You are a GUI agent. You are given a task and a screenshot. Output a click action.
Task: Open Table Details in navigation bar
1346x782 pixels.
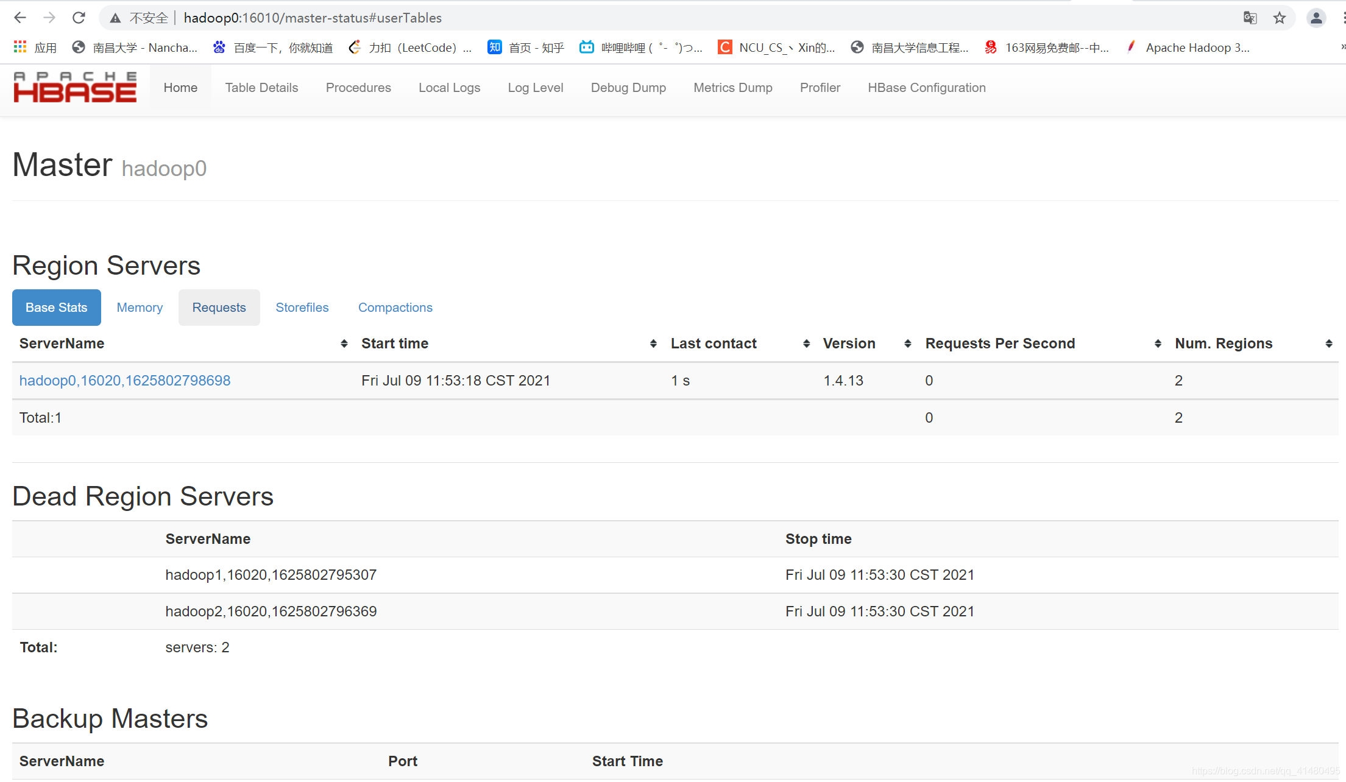261,88
